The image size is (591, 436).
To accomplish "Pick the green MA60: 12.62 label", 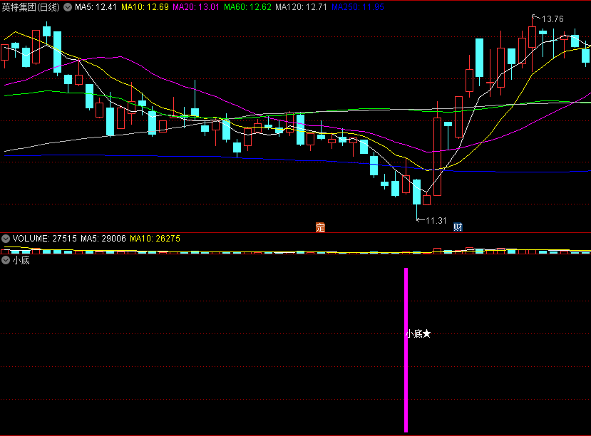I will (x=247, y=7).
